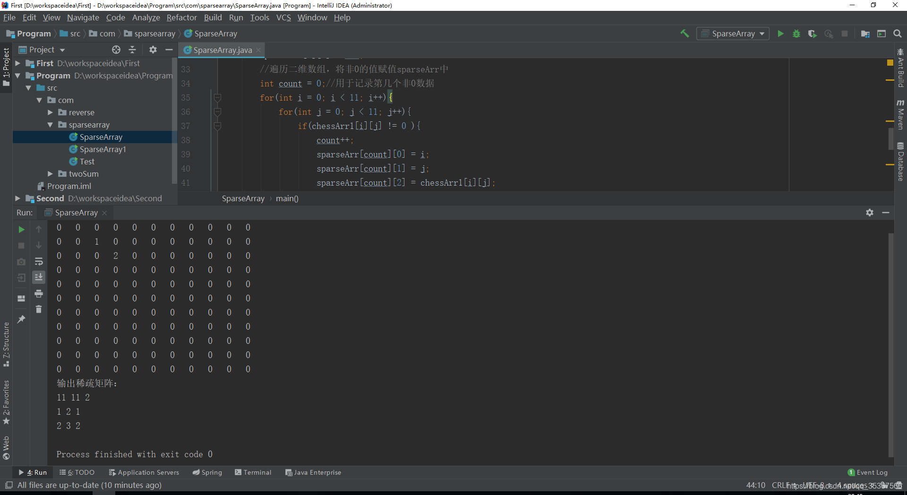The width and height of the screenshot is (907, 495).
Task: Open the Maven side panel
Action: pos(900,114)
